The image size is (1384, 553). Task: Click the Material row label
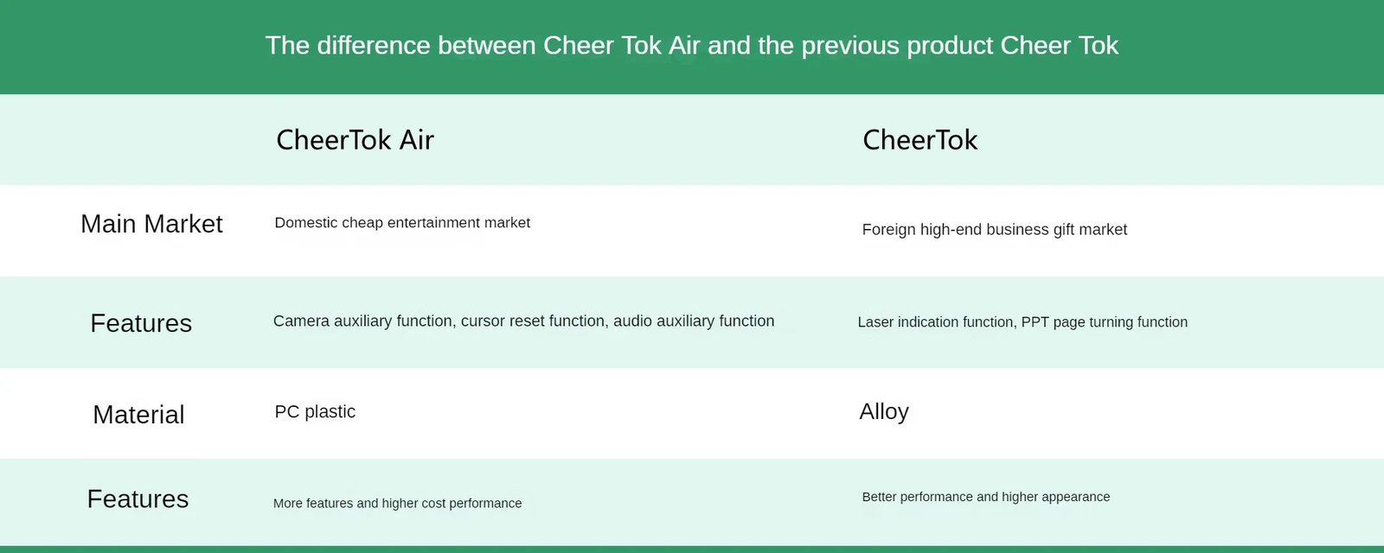pos(138,415)
